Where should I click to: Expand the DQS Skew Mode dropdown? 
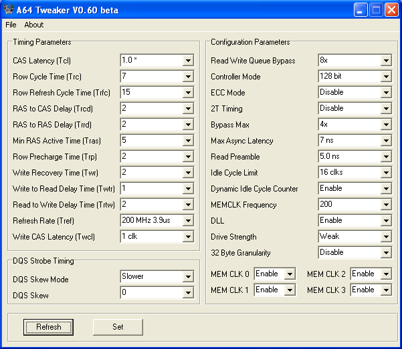[x=187, y=277]
